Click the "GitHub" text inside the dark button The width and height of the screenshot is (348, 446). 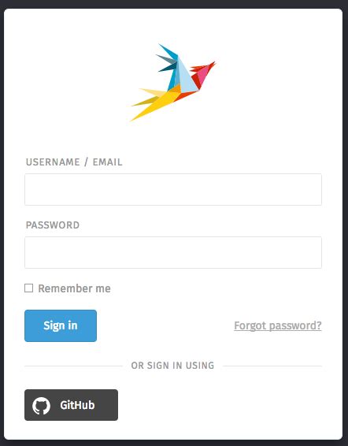[77, 405]
